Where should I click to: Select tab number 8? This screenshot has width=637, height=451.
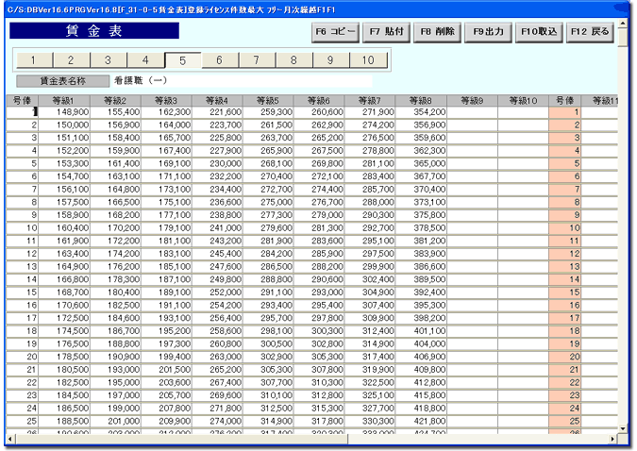(293, 60)
